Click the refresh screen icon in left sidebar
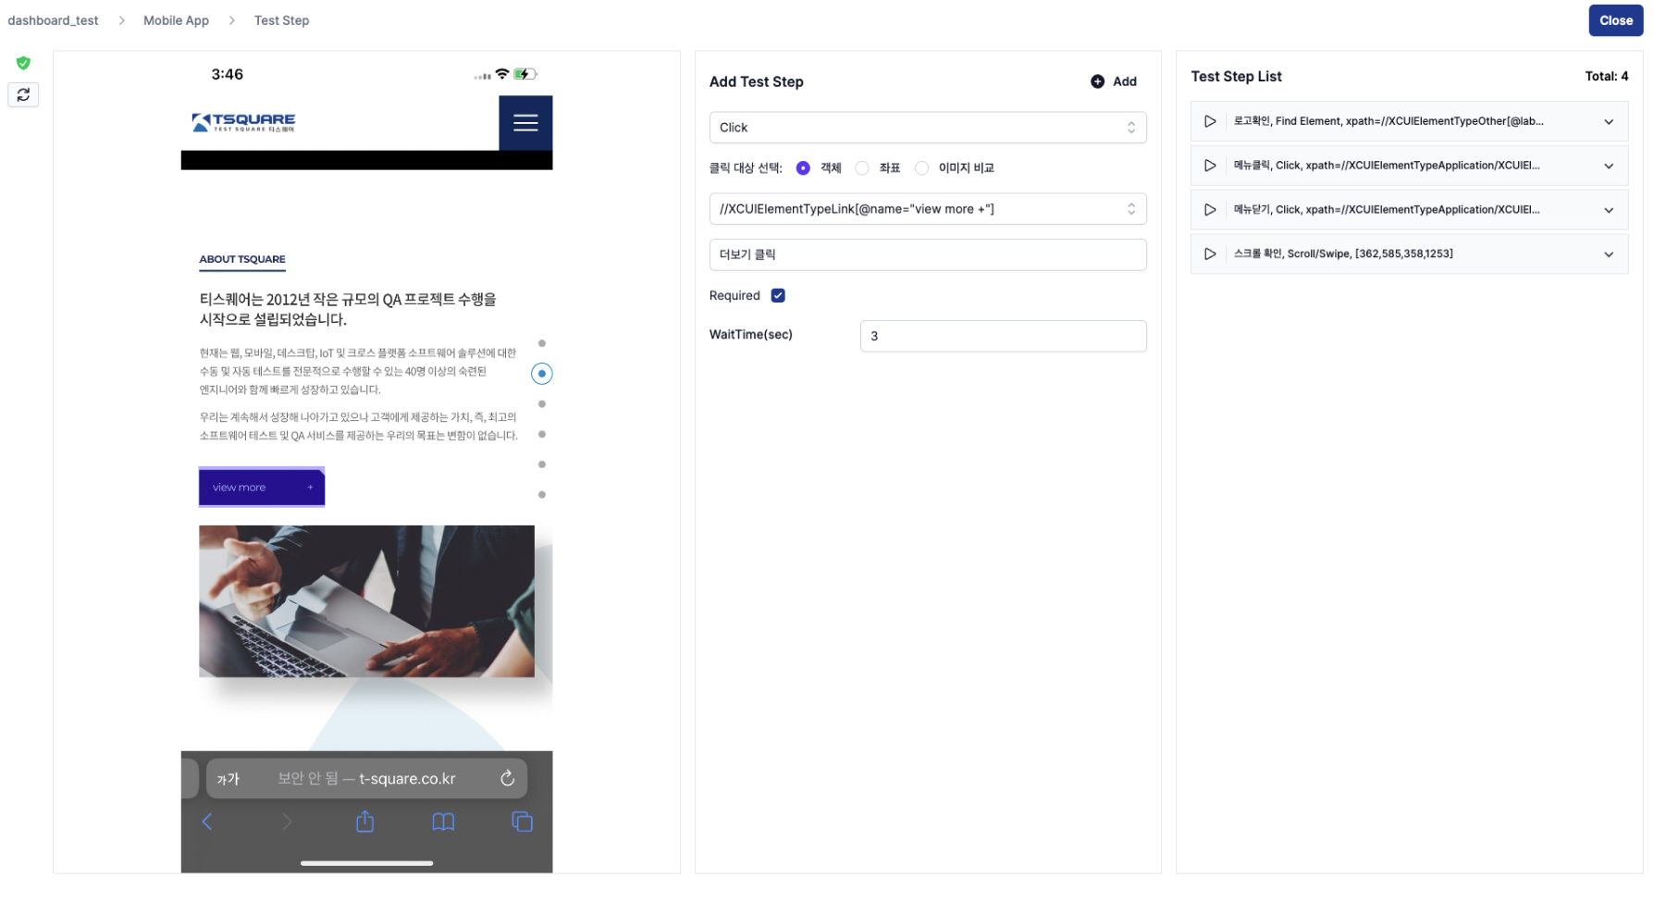 (23, 94)
